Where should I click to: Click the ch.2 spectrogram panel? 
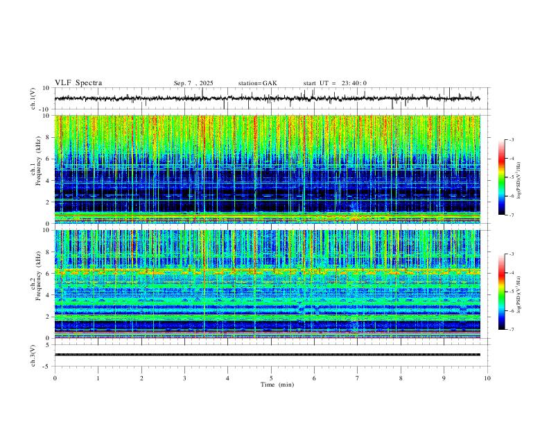click(267, 284)
